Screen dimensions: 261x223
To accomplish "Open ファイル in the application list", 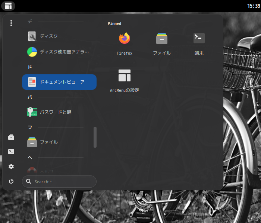I will point(59,142).
